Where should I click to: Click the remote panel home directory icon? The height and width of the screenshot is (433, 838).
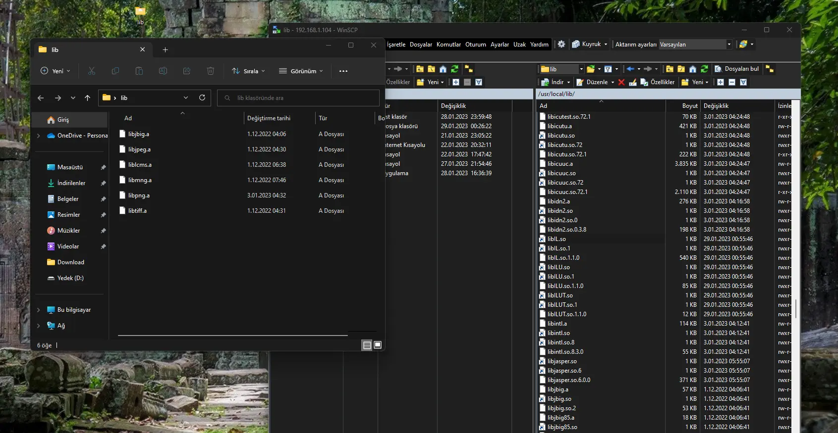click(x=693, y=69)
